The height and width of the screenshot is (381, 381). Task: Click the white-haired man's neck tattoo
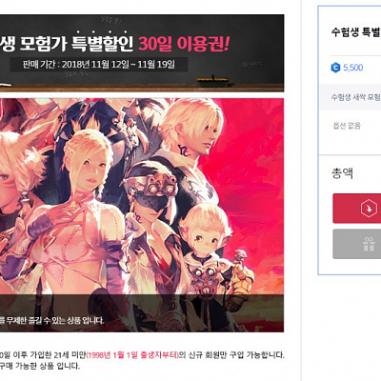(185, 150)
